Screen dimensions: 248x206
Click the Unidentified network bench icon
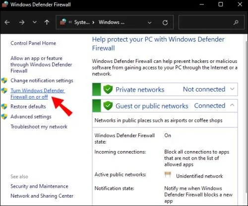click(x=168, y=175)
